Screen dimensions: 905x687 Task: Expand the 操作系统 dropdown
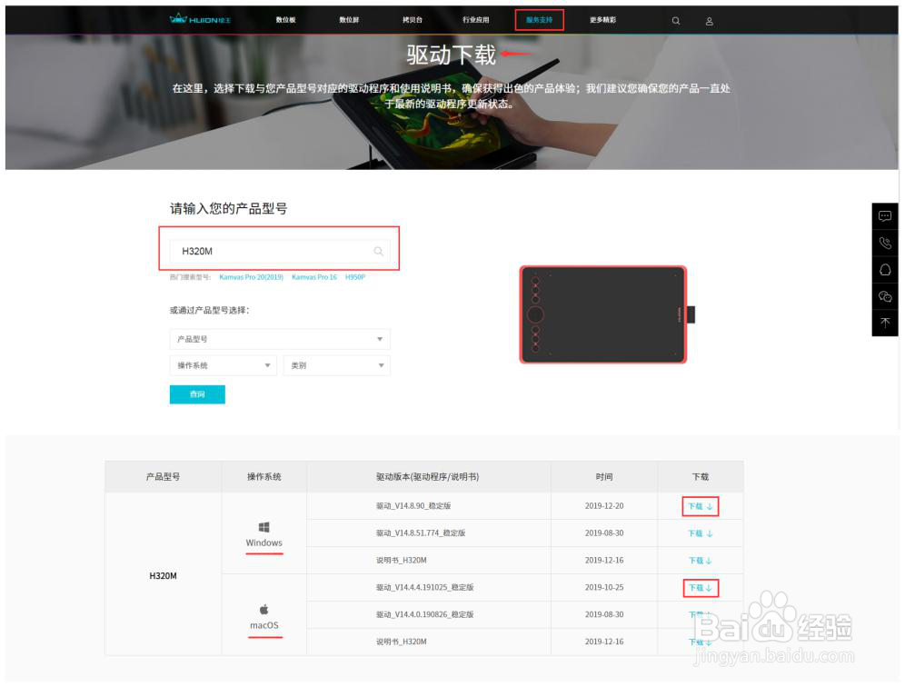coord(224,365)
